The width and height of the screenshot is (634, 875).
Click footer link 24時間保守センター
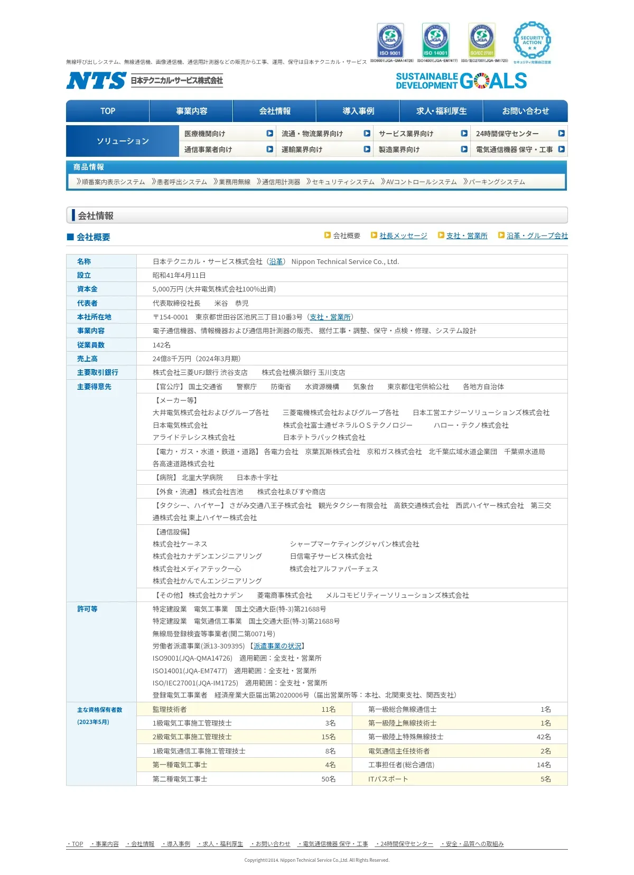pyautogui.click(x=404, y=844)
